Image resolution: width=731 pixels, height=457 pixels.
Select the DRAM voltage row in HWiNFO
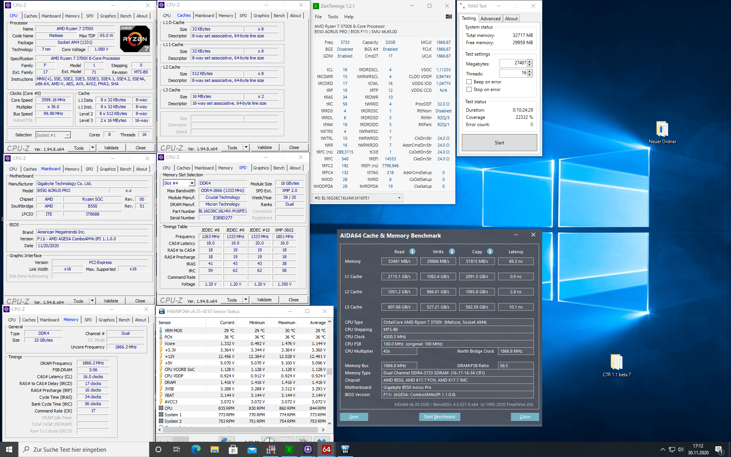tap(242, 382)
